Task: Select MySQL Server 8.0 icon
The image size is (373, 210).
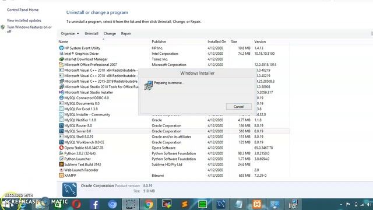Action: coord(61,131)
